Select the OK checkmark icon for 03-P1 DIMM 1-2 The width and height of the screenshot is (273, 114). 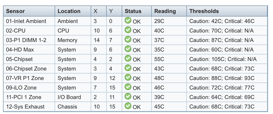tap(128, 39)
